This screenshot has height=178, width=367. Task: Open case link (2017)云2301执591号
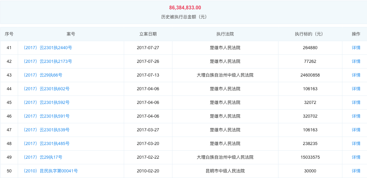click(46, 116)
